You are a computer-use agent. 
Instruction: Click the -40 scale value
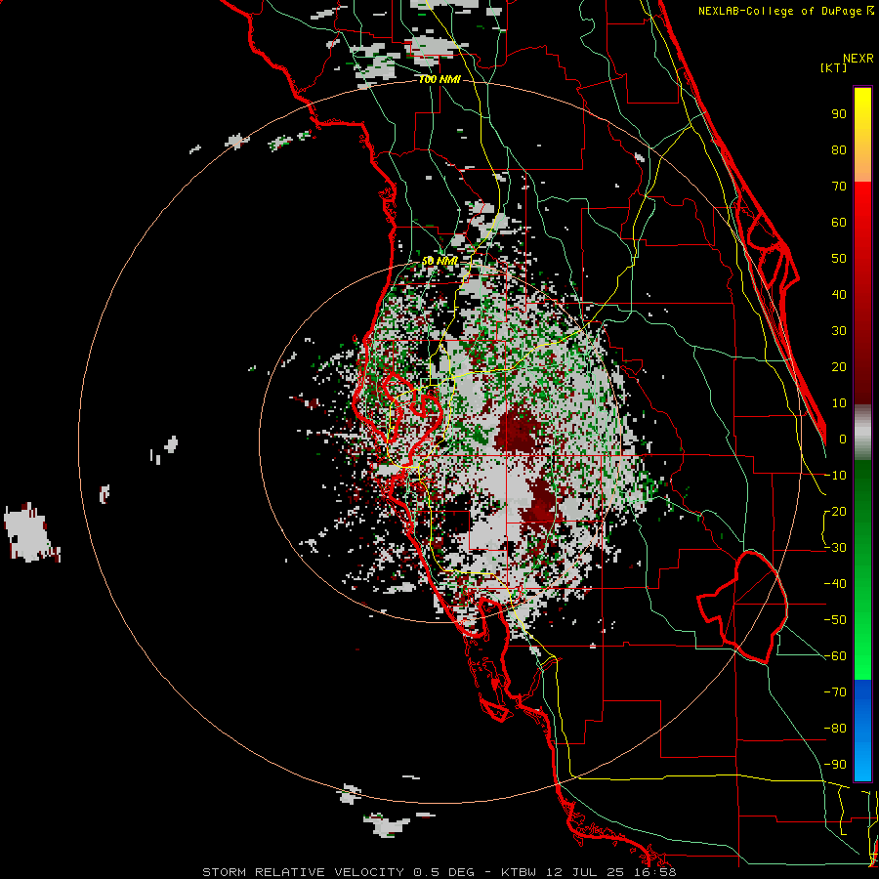coord(835,584)
